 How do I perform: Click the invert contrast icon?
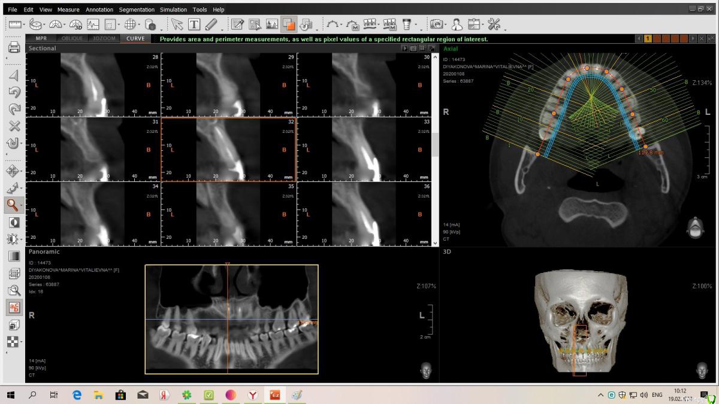(x=14, y=222)
